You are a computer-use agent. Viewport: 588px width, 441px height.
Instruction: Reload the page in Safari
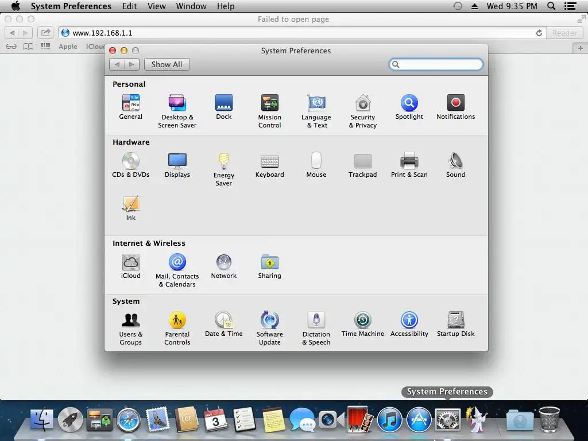(539, 33)
